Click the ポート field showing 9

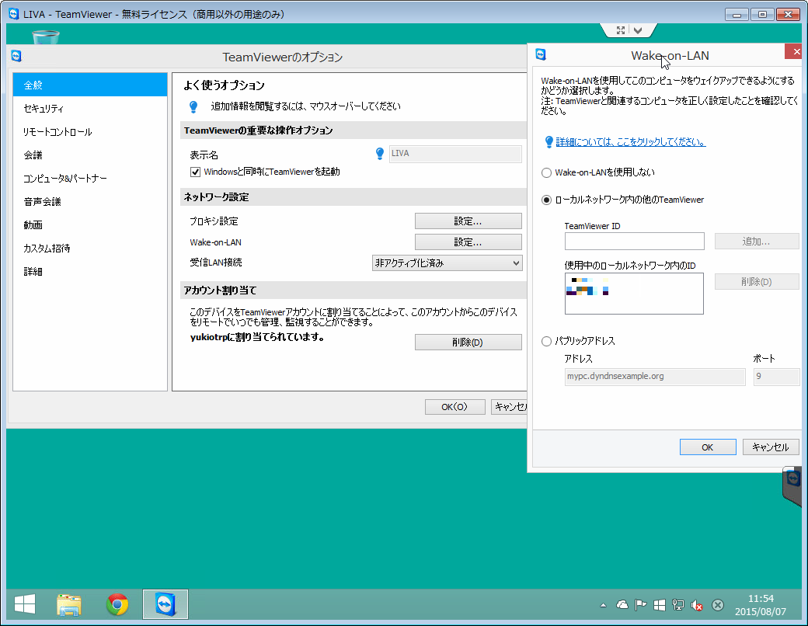776,377
